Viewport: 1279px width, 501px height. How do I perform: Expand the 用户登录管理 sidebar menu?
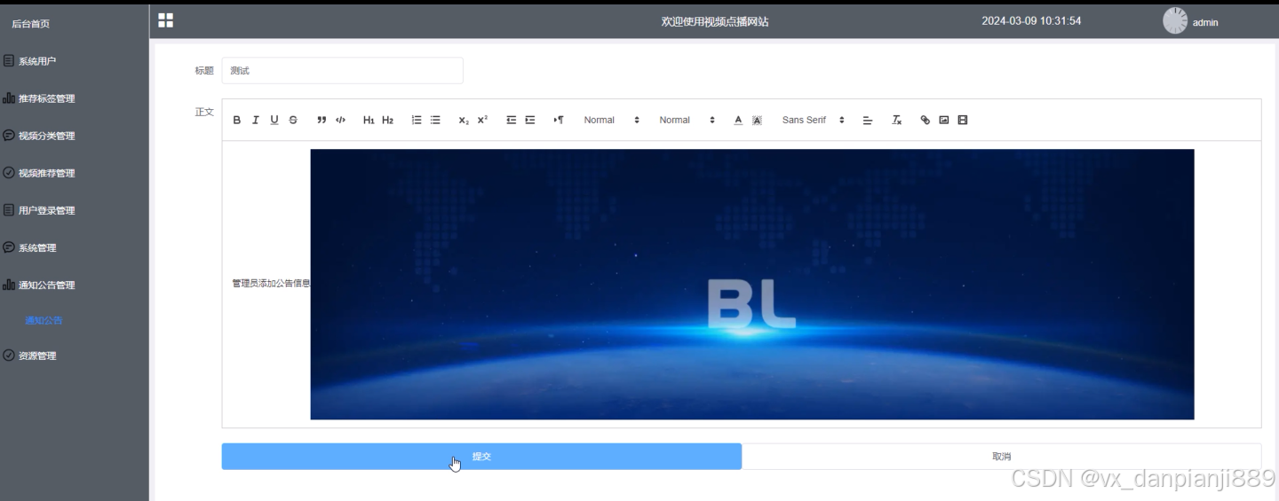75,210
